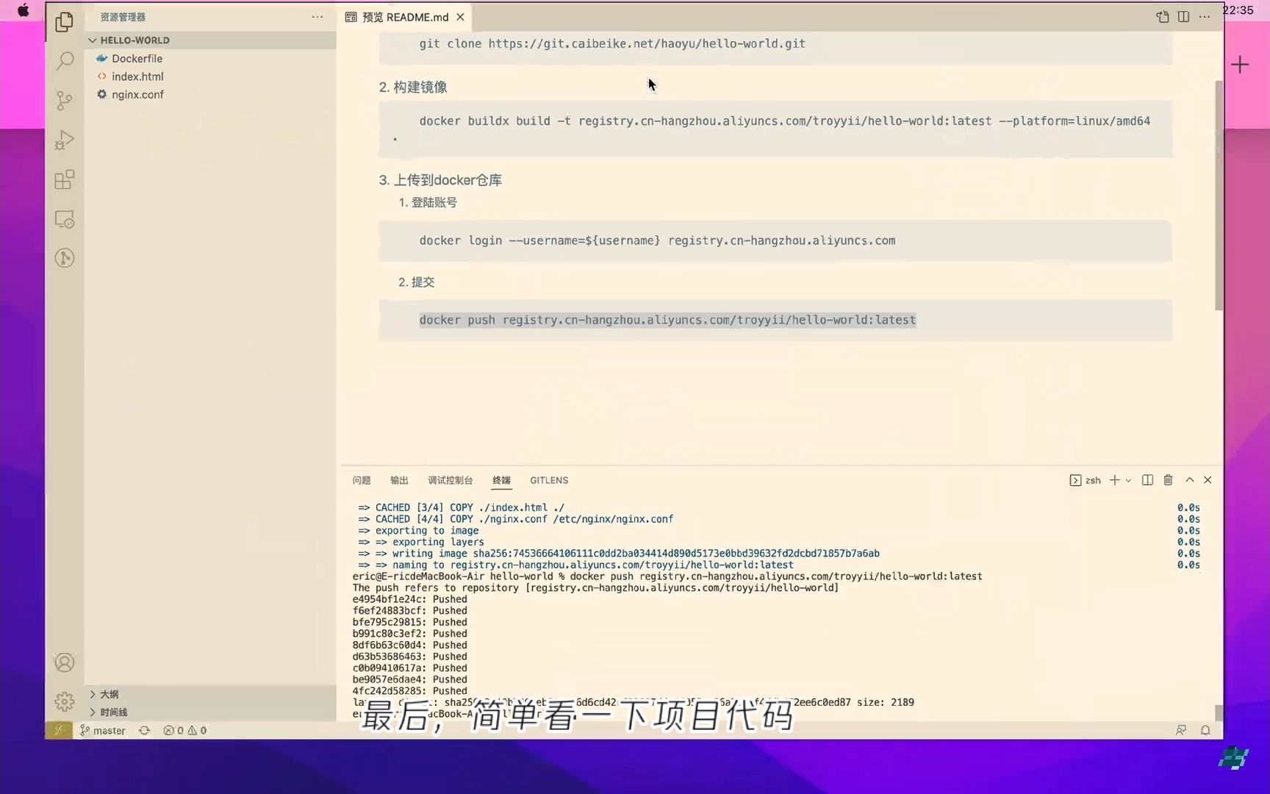Image resolution: width=1270 pixels, height=794 pixels.
Task: Open the Search view in activity bar
Action: tap(65, 60)
